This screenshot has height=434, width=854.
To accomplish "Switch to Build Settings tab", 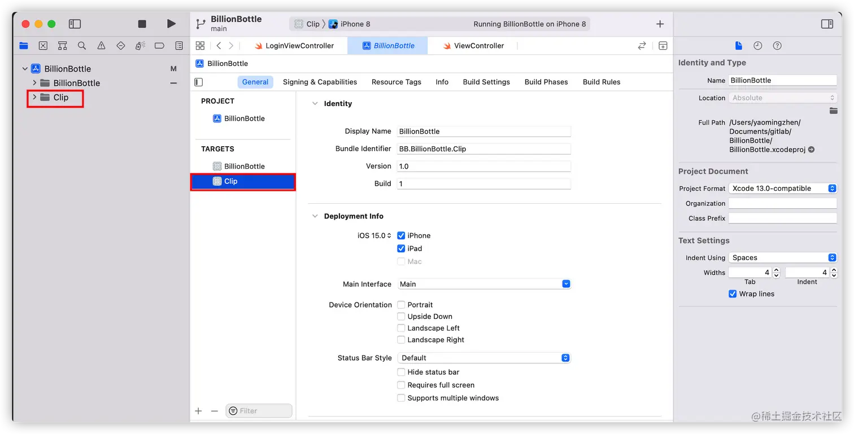I will click(x=486, y=82).
